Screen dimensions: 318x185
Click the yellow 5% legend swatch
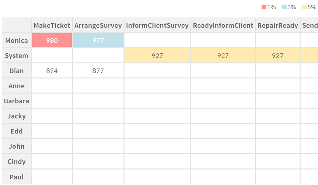(x=304, y=7)
